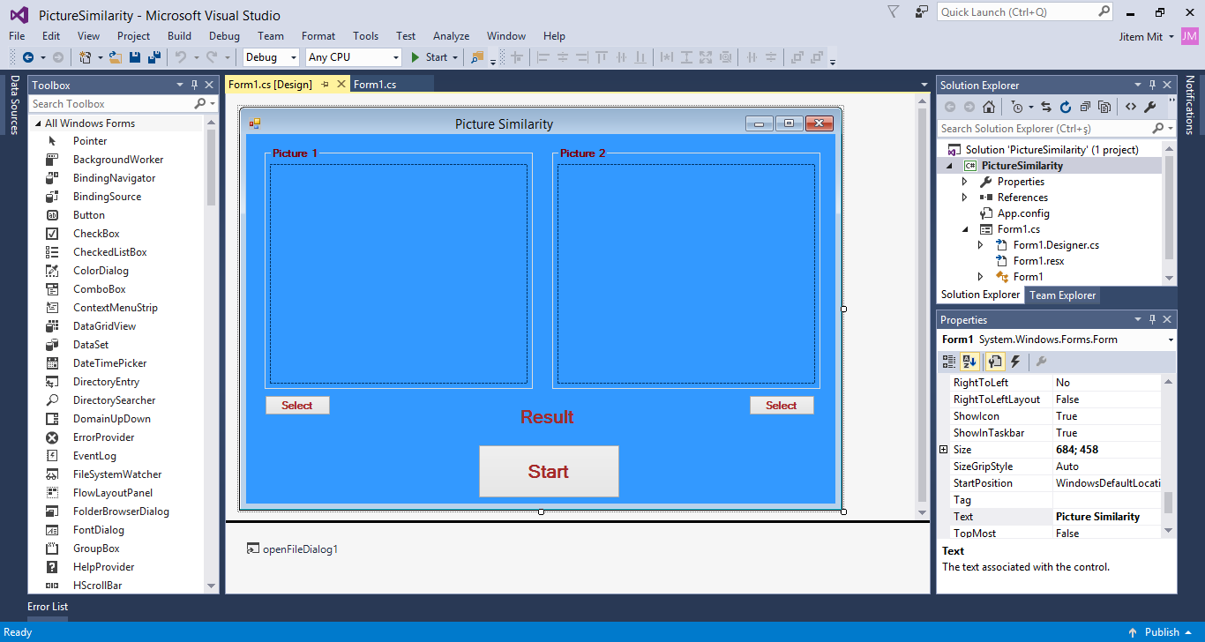Open the Events view via lightning bolt icon
This screenshot has width=1205, height=642.
click(1014, 362)
